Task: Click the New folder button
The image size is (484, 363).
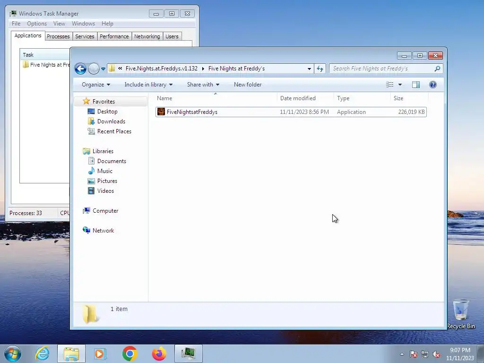Action: 248,85
